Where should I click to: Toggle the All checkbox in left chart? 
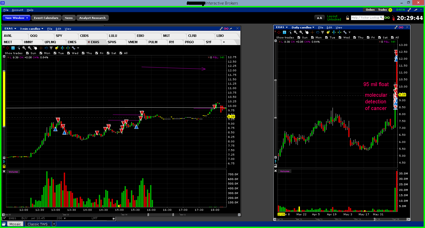(121, 53)
